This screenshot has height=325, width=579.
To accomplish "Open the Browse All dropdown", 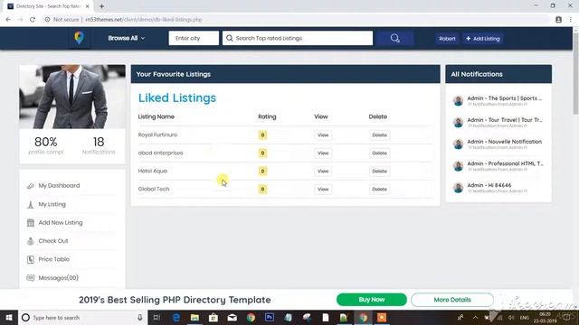I will [127, 38].
